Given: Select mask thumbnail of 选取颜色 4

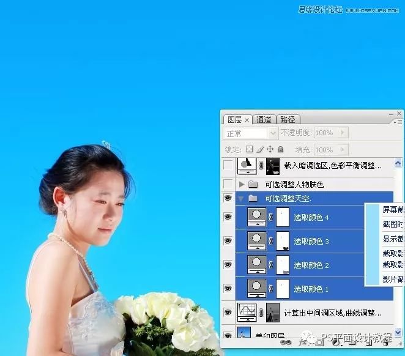Looking at the screenshot, I should [x=283, y=217].
